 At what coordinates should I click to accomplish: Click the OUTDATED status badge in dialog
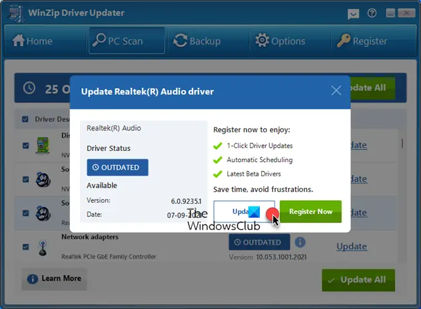click(x=117, y=168)
